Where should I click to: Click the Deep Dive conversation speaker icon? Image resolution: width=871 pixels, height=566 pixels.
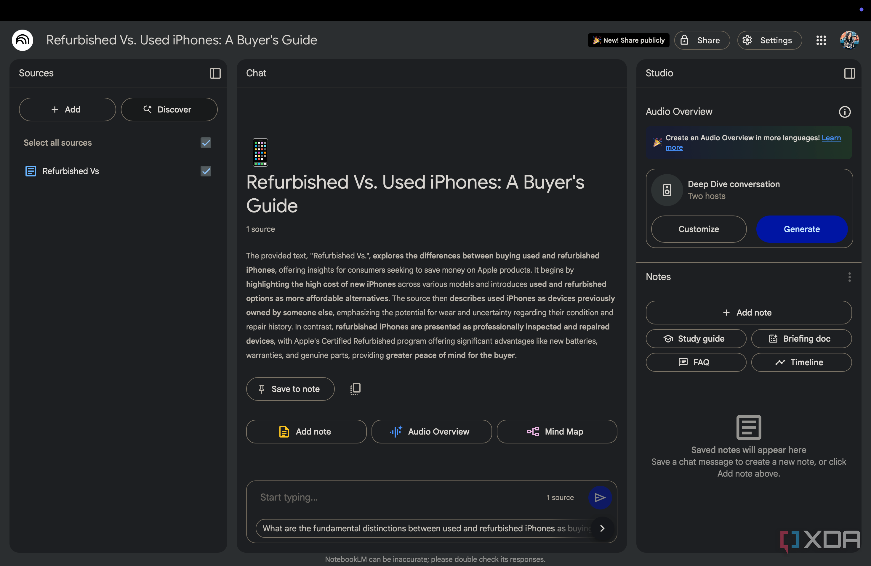click(x=667, y=190)
